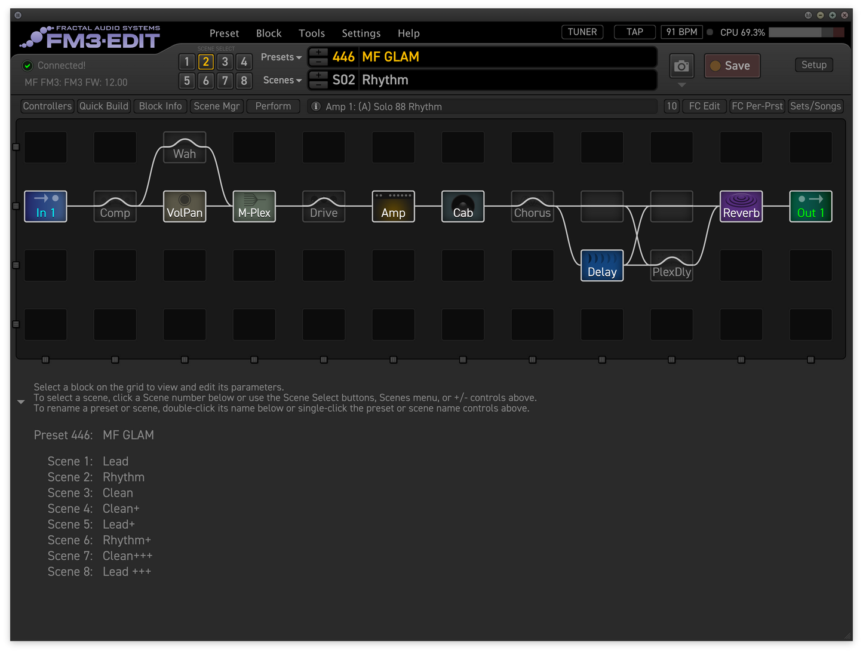Select Scene 5: Lead+ in the list
863x653 pixels.
point(91,525)
